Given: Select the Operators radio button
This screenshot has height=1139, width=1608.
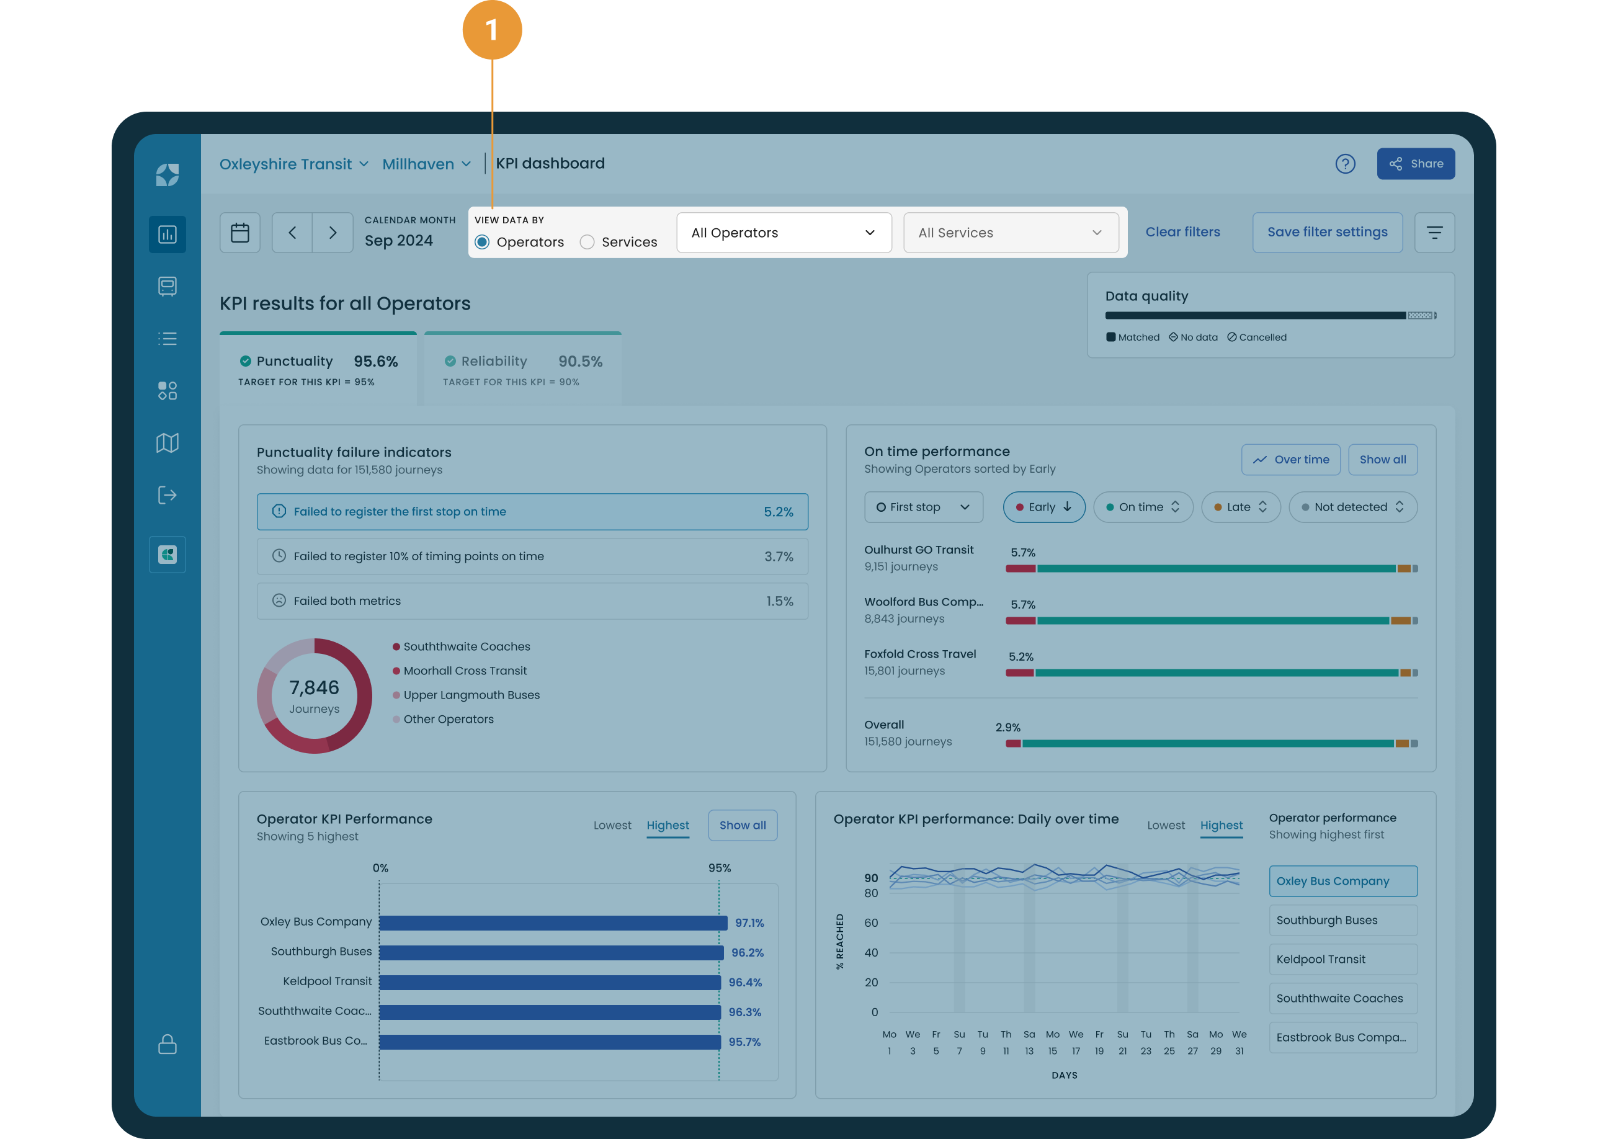Looking at the screenshot, I should [483, 242].
